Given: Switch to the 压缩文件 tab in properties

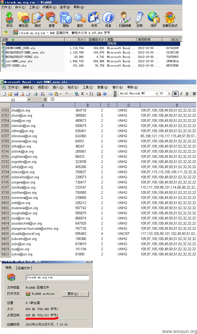Looking at the screenshot, I should point(24,268).
